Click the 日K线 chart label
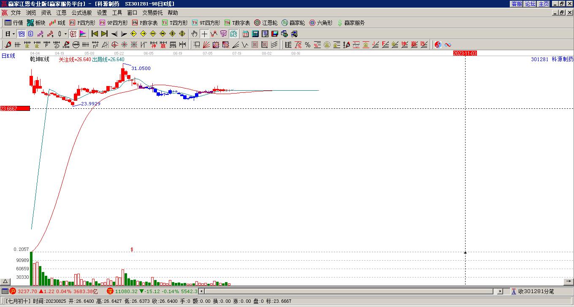The height and width of the screenshot is (307, 574). 8,56
